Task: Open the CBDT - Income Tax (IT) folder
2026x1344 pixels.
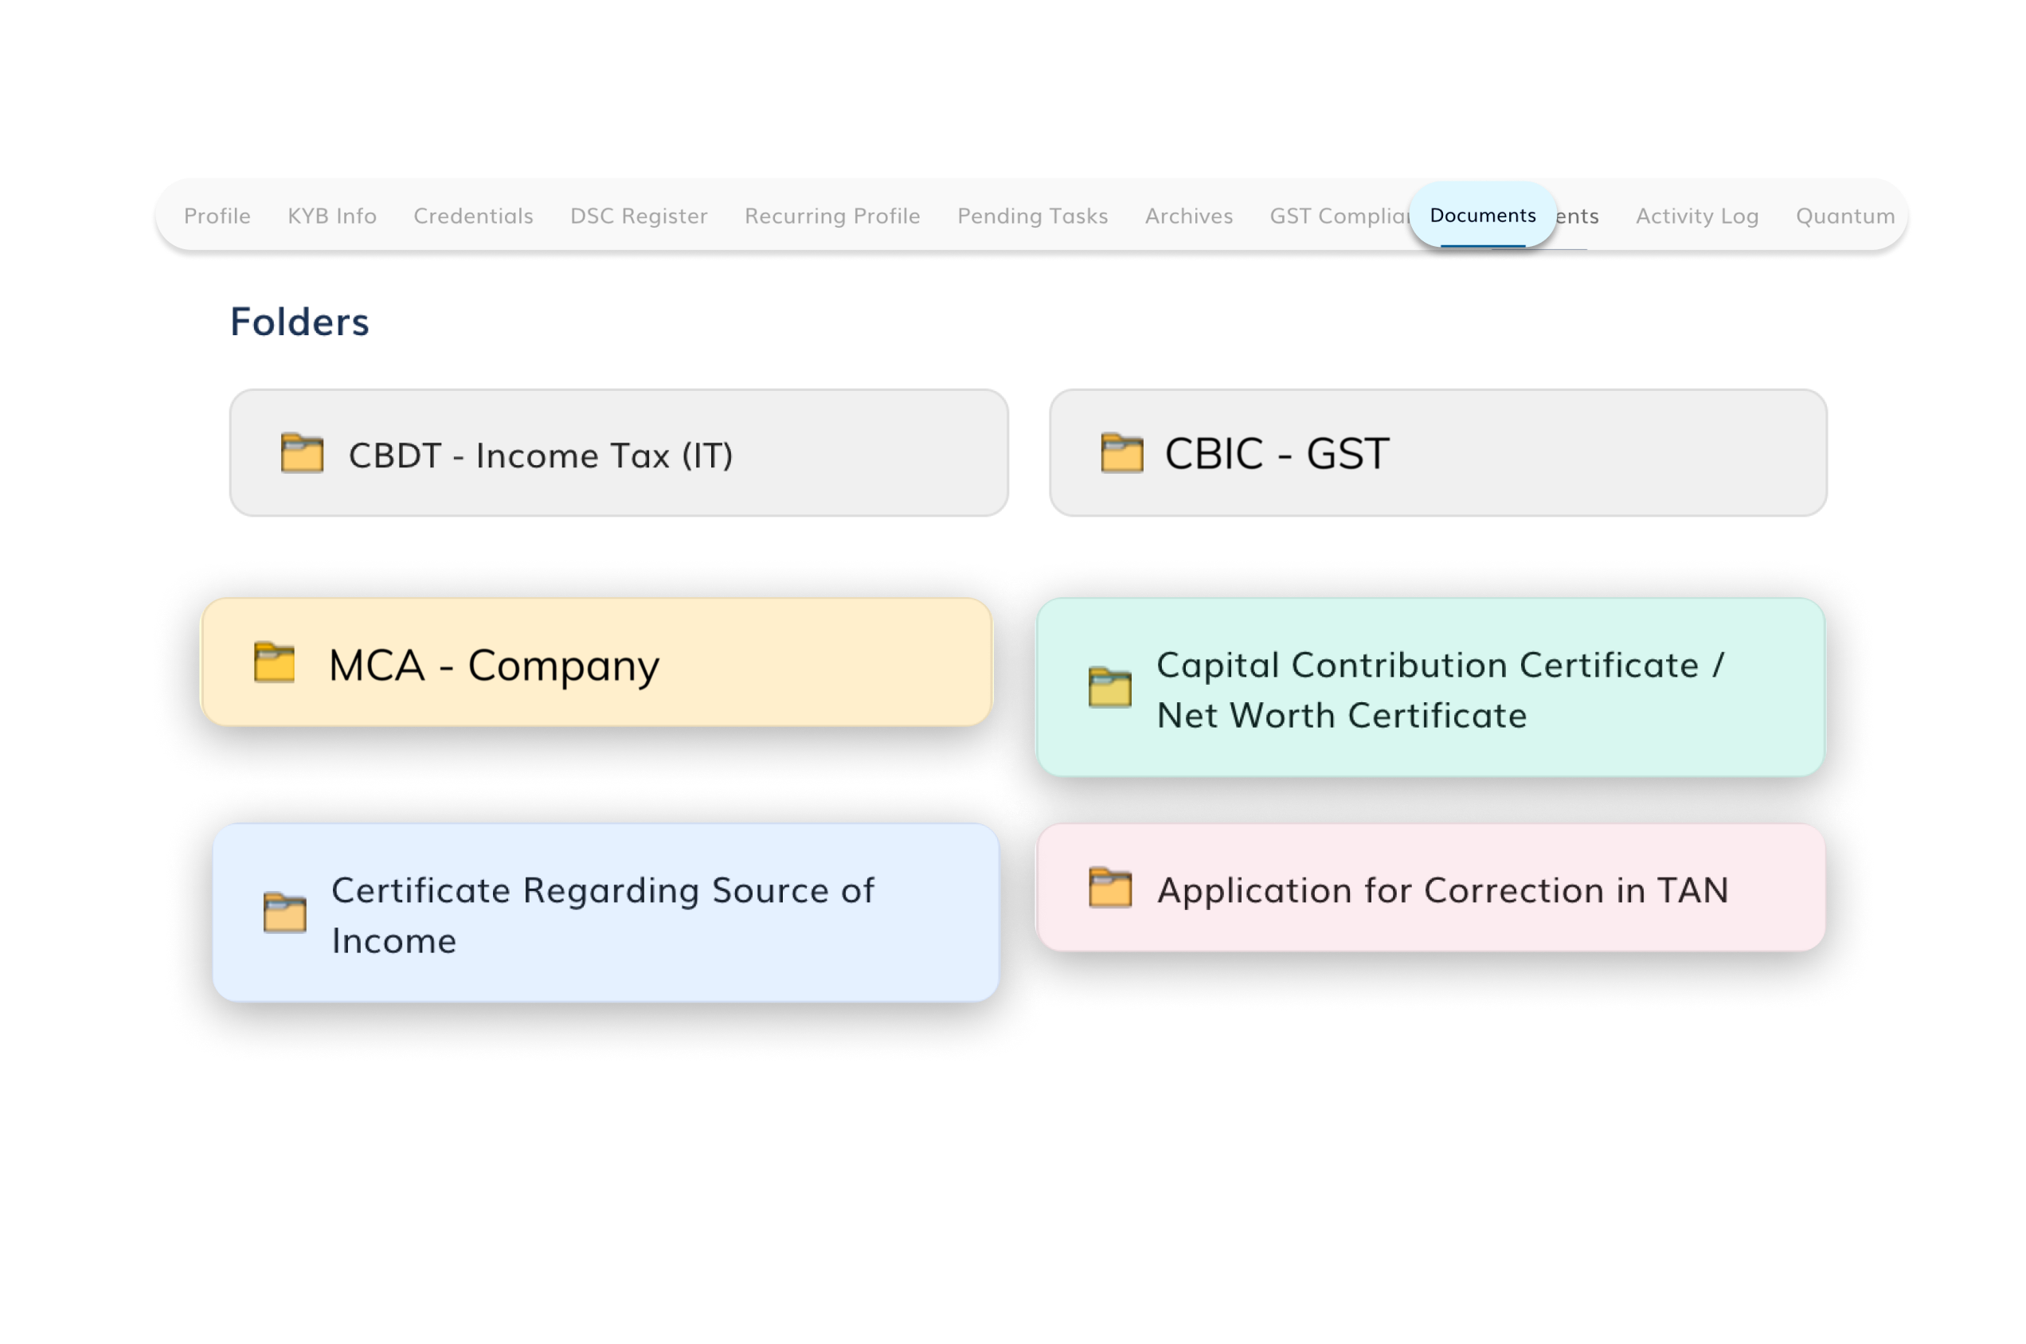Action: 618,453
